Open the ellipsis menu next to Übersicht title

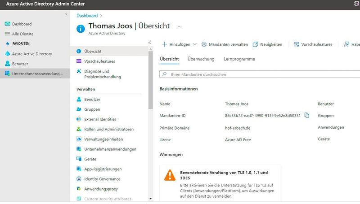pyautogui.click(x=180, y=26)
